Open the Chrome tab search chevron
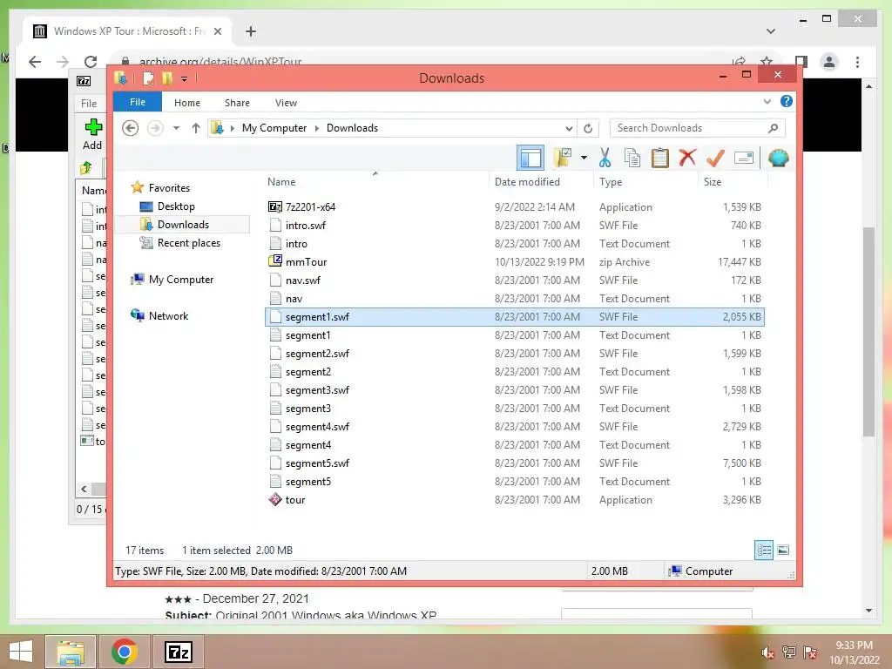This screenshot has height=669, width=892. pos(771,31)
